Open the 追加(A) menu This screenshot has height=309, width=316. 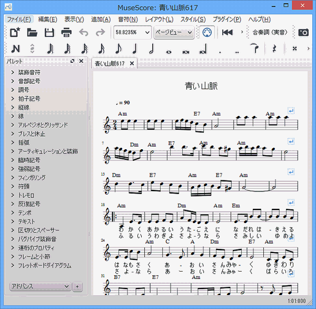[x=101, y=20]
